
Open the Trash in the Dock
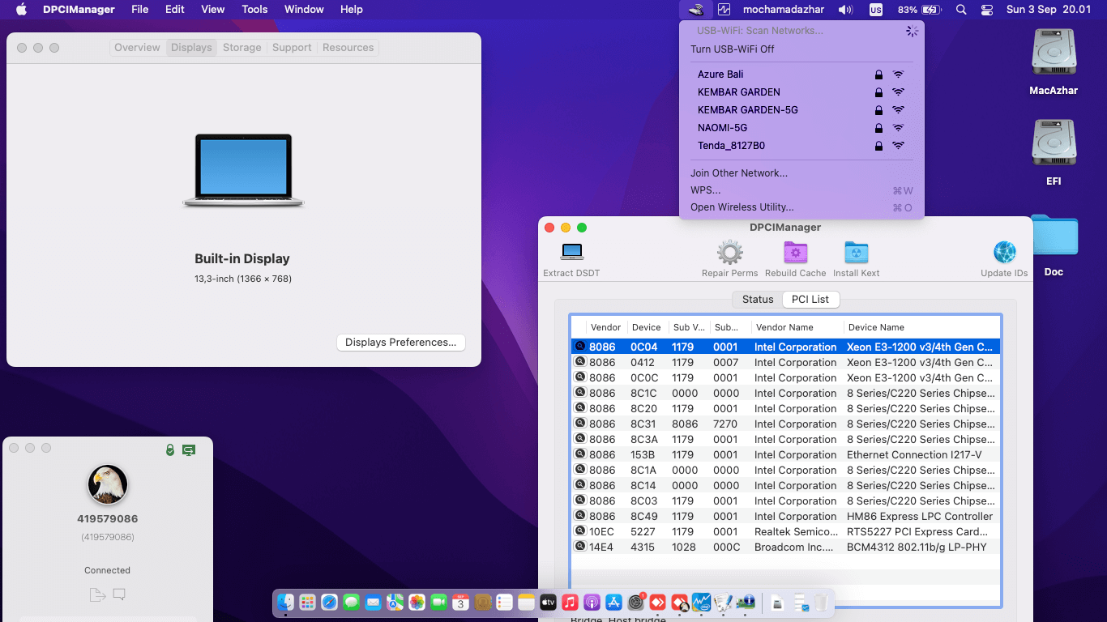tap(821, 602)
